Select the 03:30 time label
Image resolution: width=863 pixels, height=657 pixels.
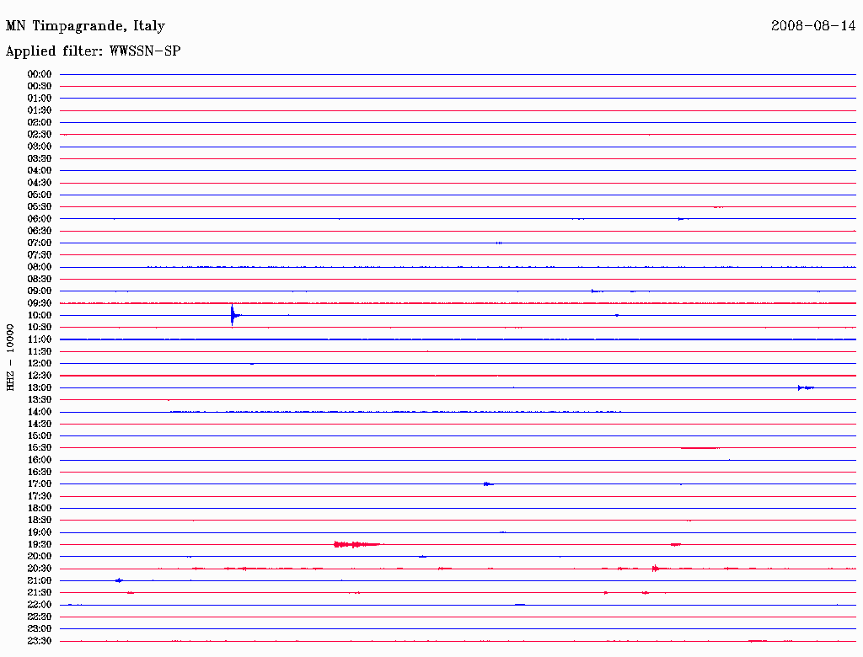40,158
